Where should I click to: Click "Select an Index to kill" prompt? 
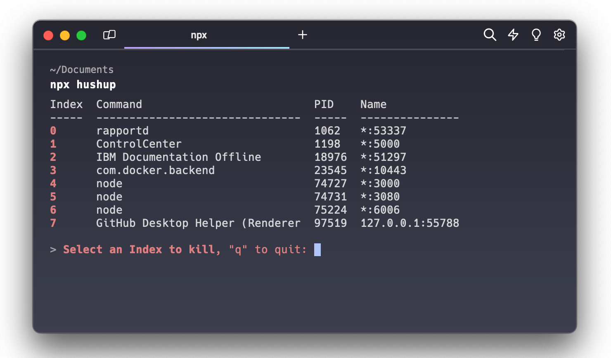point(139,250)
